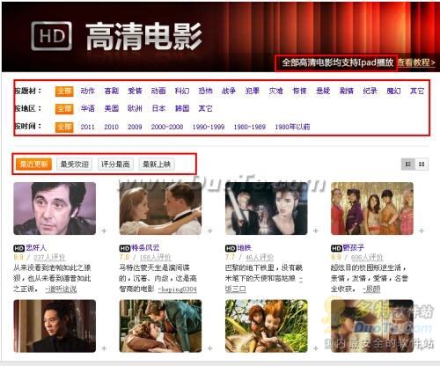Select the 全部 filter in 按时间 row
Image resolution: width=440 pixels, height=366 pixels.
(x=64, y=127)
